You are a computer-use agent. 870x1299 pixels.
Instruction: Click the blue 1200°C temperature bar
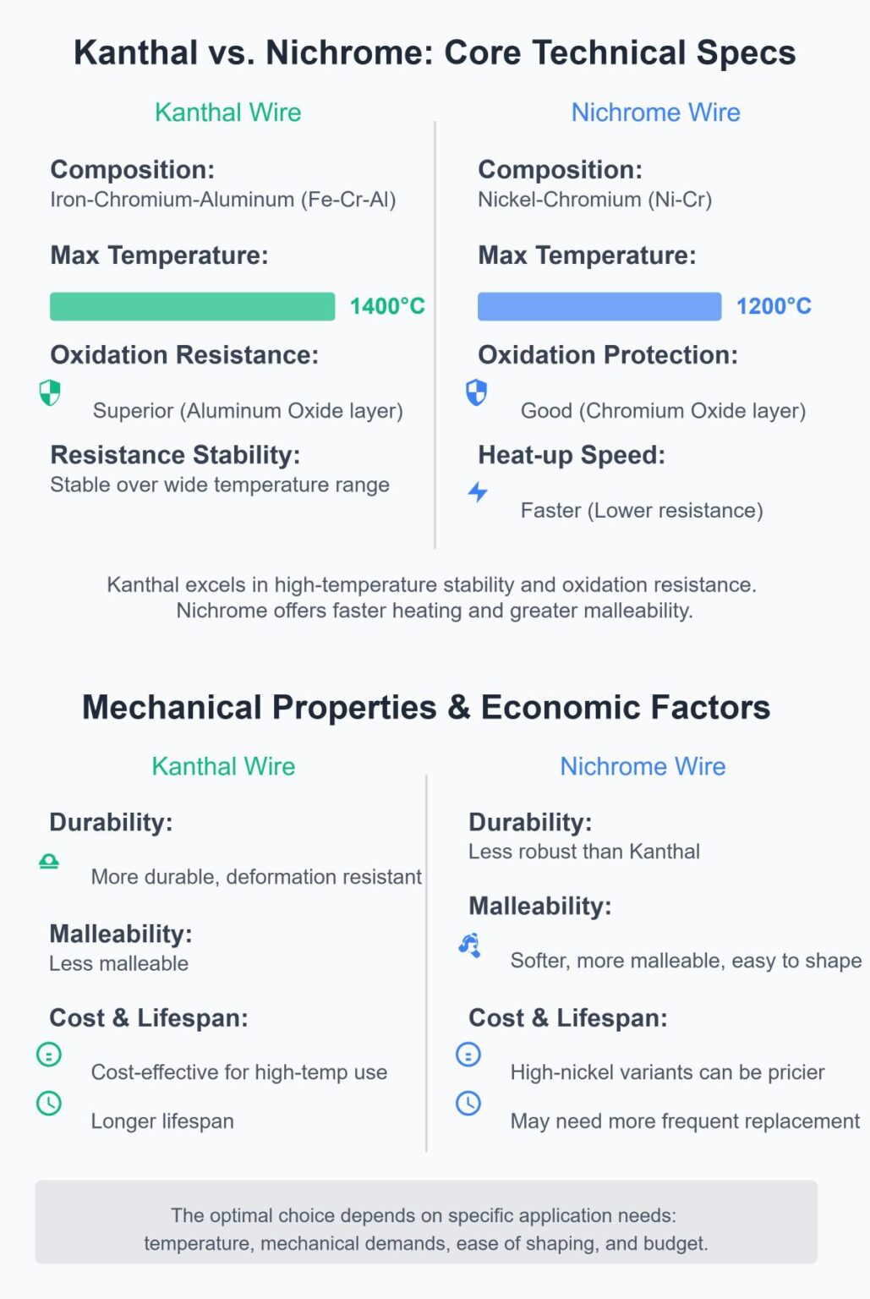pyautogui.click(x=599, y=306)
